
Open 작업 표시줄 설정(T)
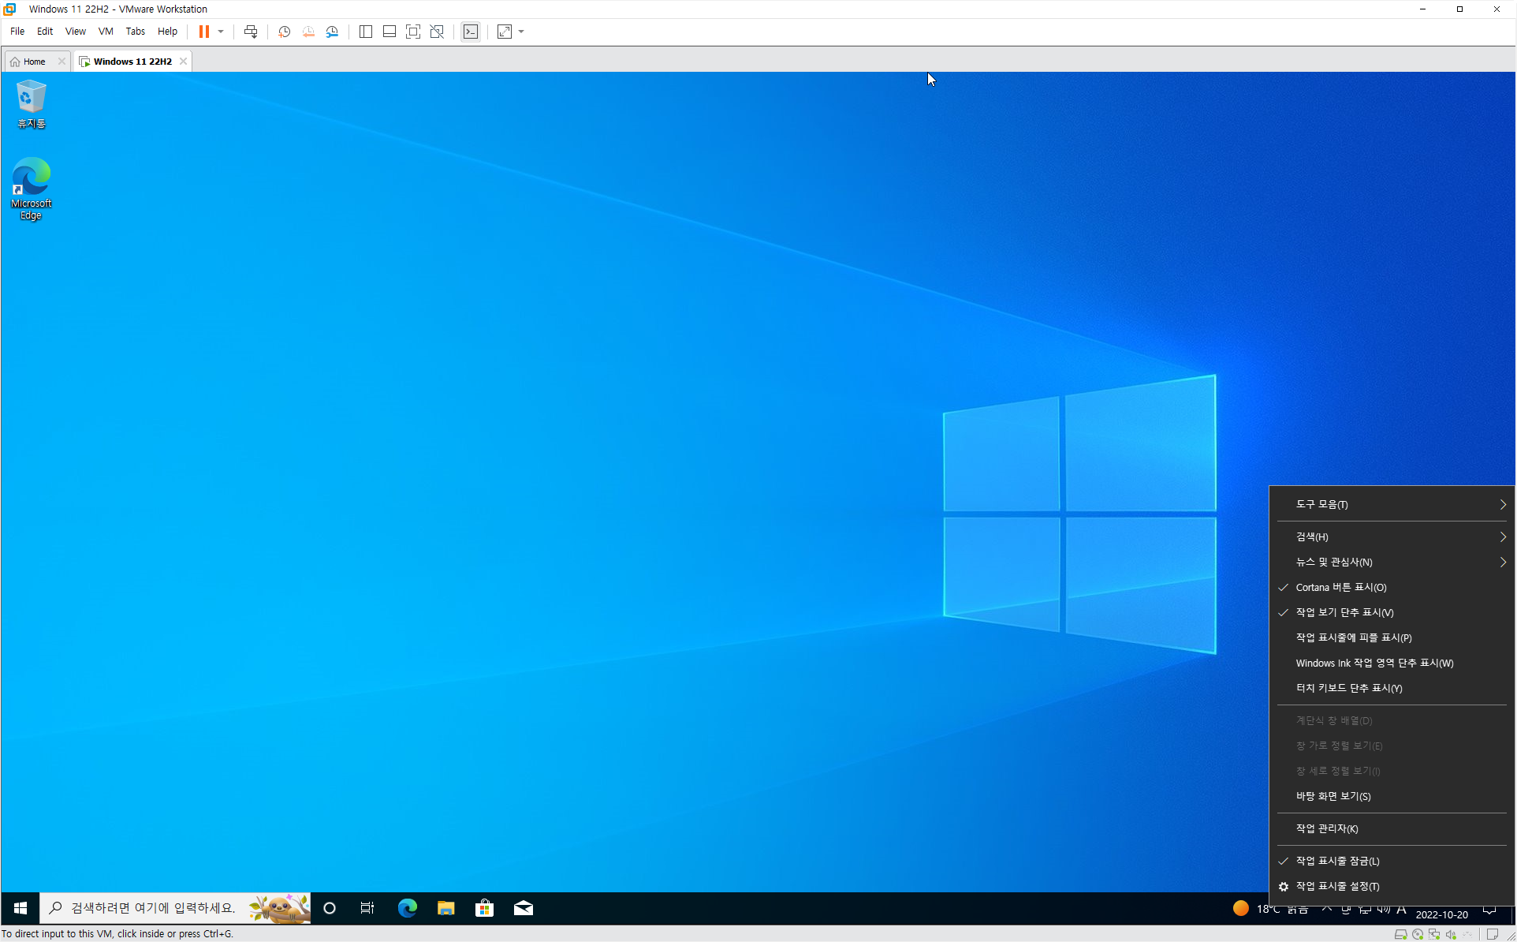(1337, 886)
